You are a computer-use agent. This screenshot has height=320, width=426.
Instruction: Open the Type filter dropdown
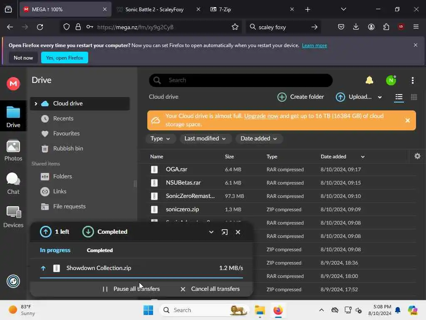tap(160, 139)
